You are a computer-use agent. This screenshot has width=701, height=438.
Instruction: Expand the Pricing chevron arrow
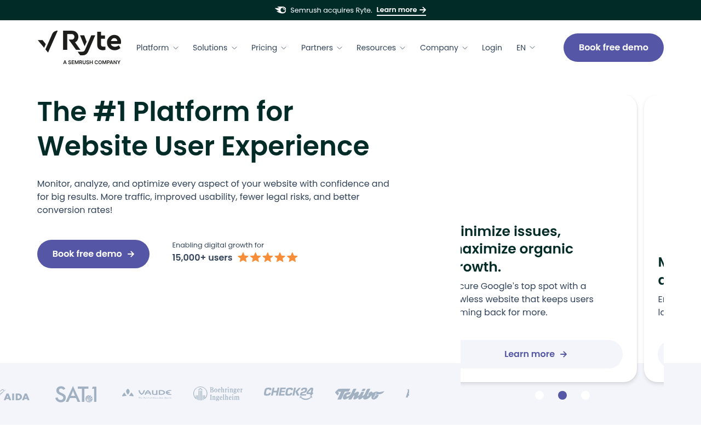[x=284, y=48]
